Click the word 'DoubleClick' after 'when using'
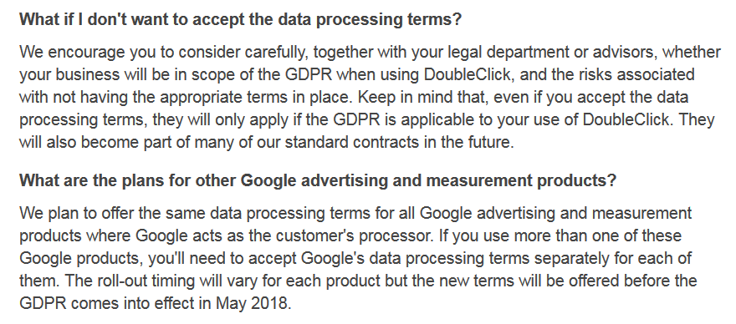736x324 pixels. click(x=467, y=74)
